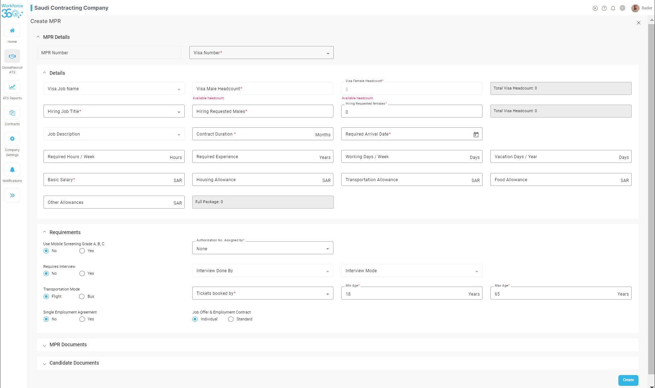Open GlobalRecruit ATS handshake icon
Screen dimensions: 655x388
(12, 56)
